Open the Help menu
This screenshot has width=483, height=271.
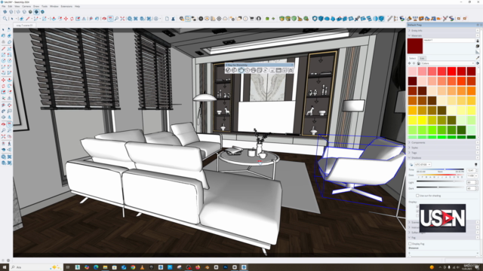pyautogui.click(x=77, y=6)
